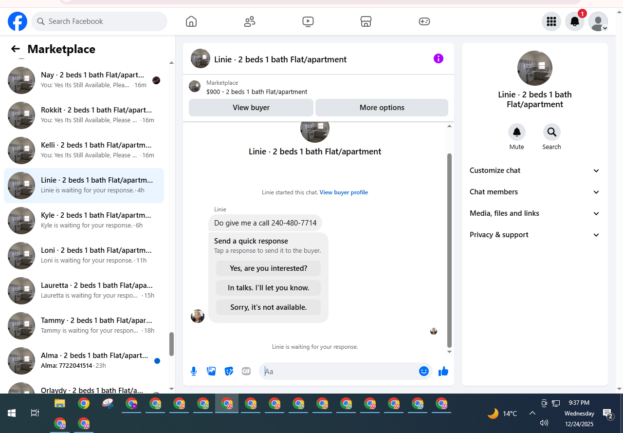Open the emoji picker smiley icon

pyautogui.click(x=424, y=371)
